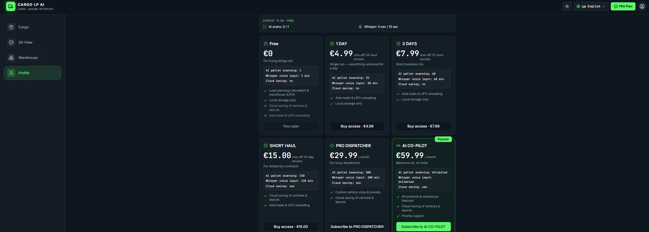The image size is (649, 232).
Task: Click the 'Your plan' button on Free
Action: tap(291, 126)
